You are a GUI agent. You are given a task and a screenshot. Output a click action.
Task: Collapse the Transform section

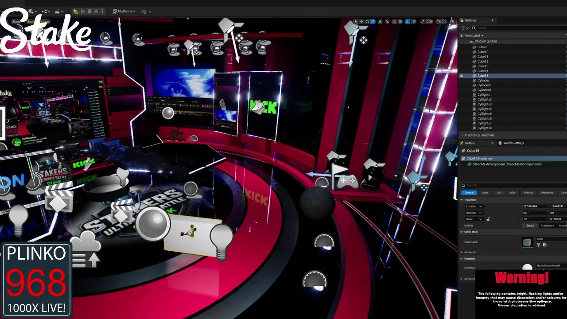coord(462,200)
